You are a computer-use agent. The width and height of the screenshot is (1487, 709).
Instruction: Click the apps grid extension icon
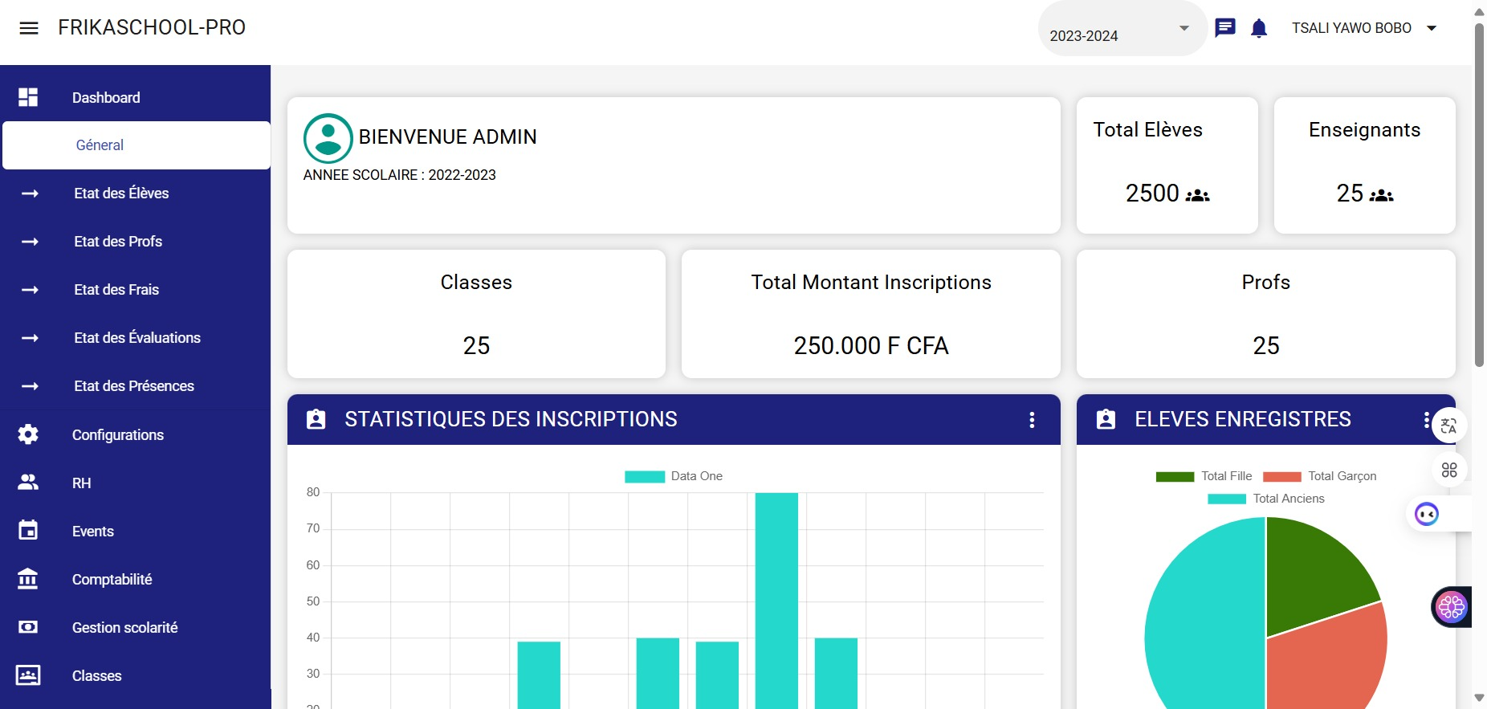(1449, 470)
